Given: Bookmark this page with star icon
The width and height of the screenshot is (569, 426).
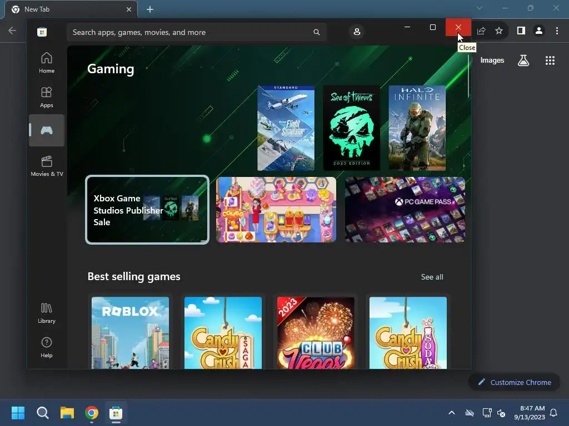Looking at the screenshot, I should (499, 31).
